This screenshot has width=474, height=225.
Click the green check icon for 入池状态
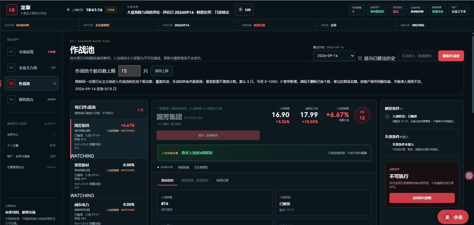pyautogui.click(x=387, y=116)
